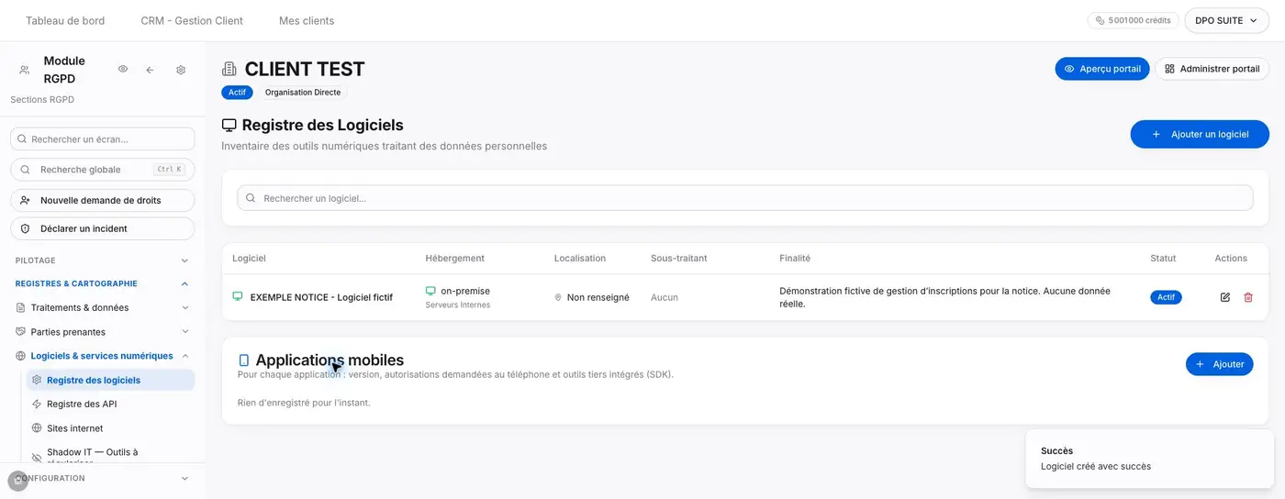Click the phone icon beside Applications mobiles
The image size is (1285, 499).
[244, 361]
